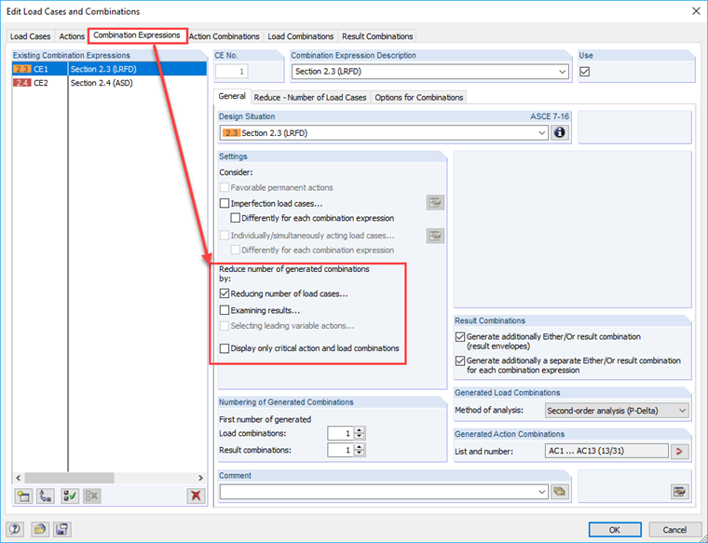Click the Cancel button
Viewport: 708px width, 543px height.
[x=674, y=529]
